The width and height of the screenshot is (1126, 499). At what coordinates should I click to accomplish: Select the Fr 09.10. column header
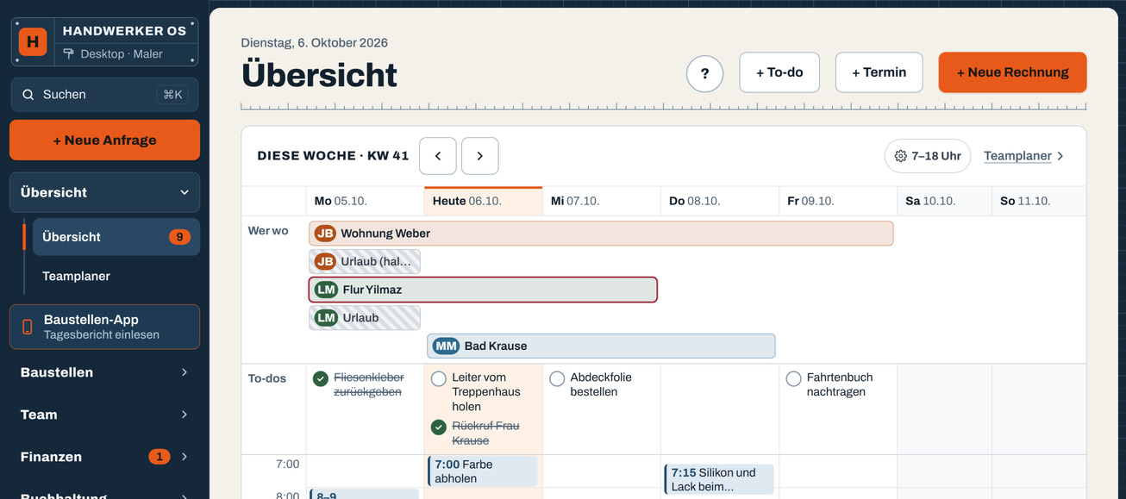[837, 201]
